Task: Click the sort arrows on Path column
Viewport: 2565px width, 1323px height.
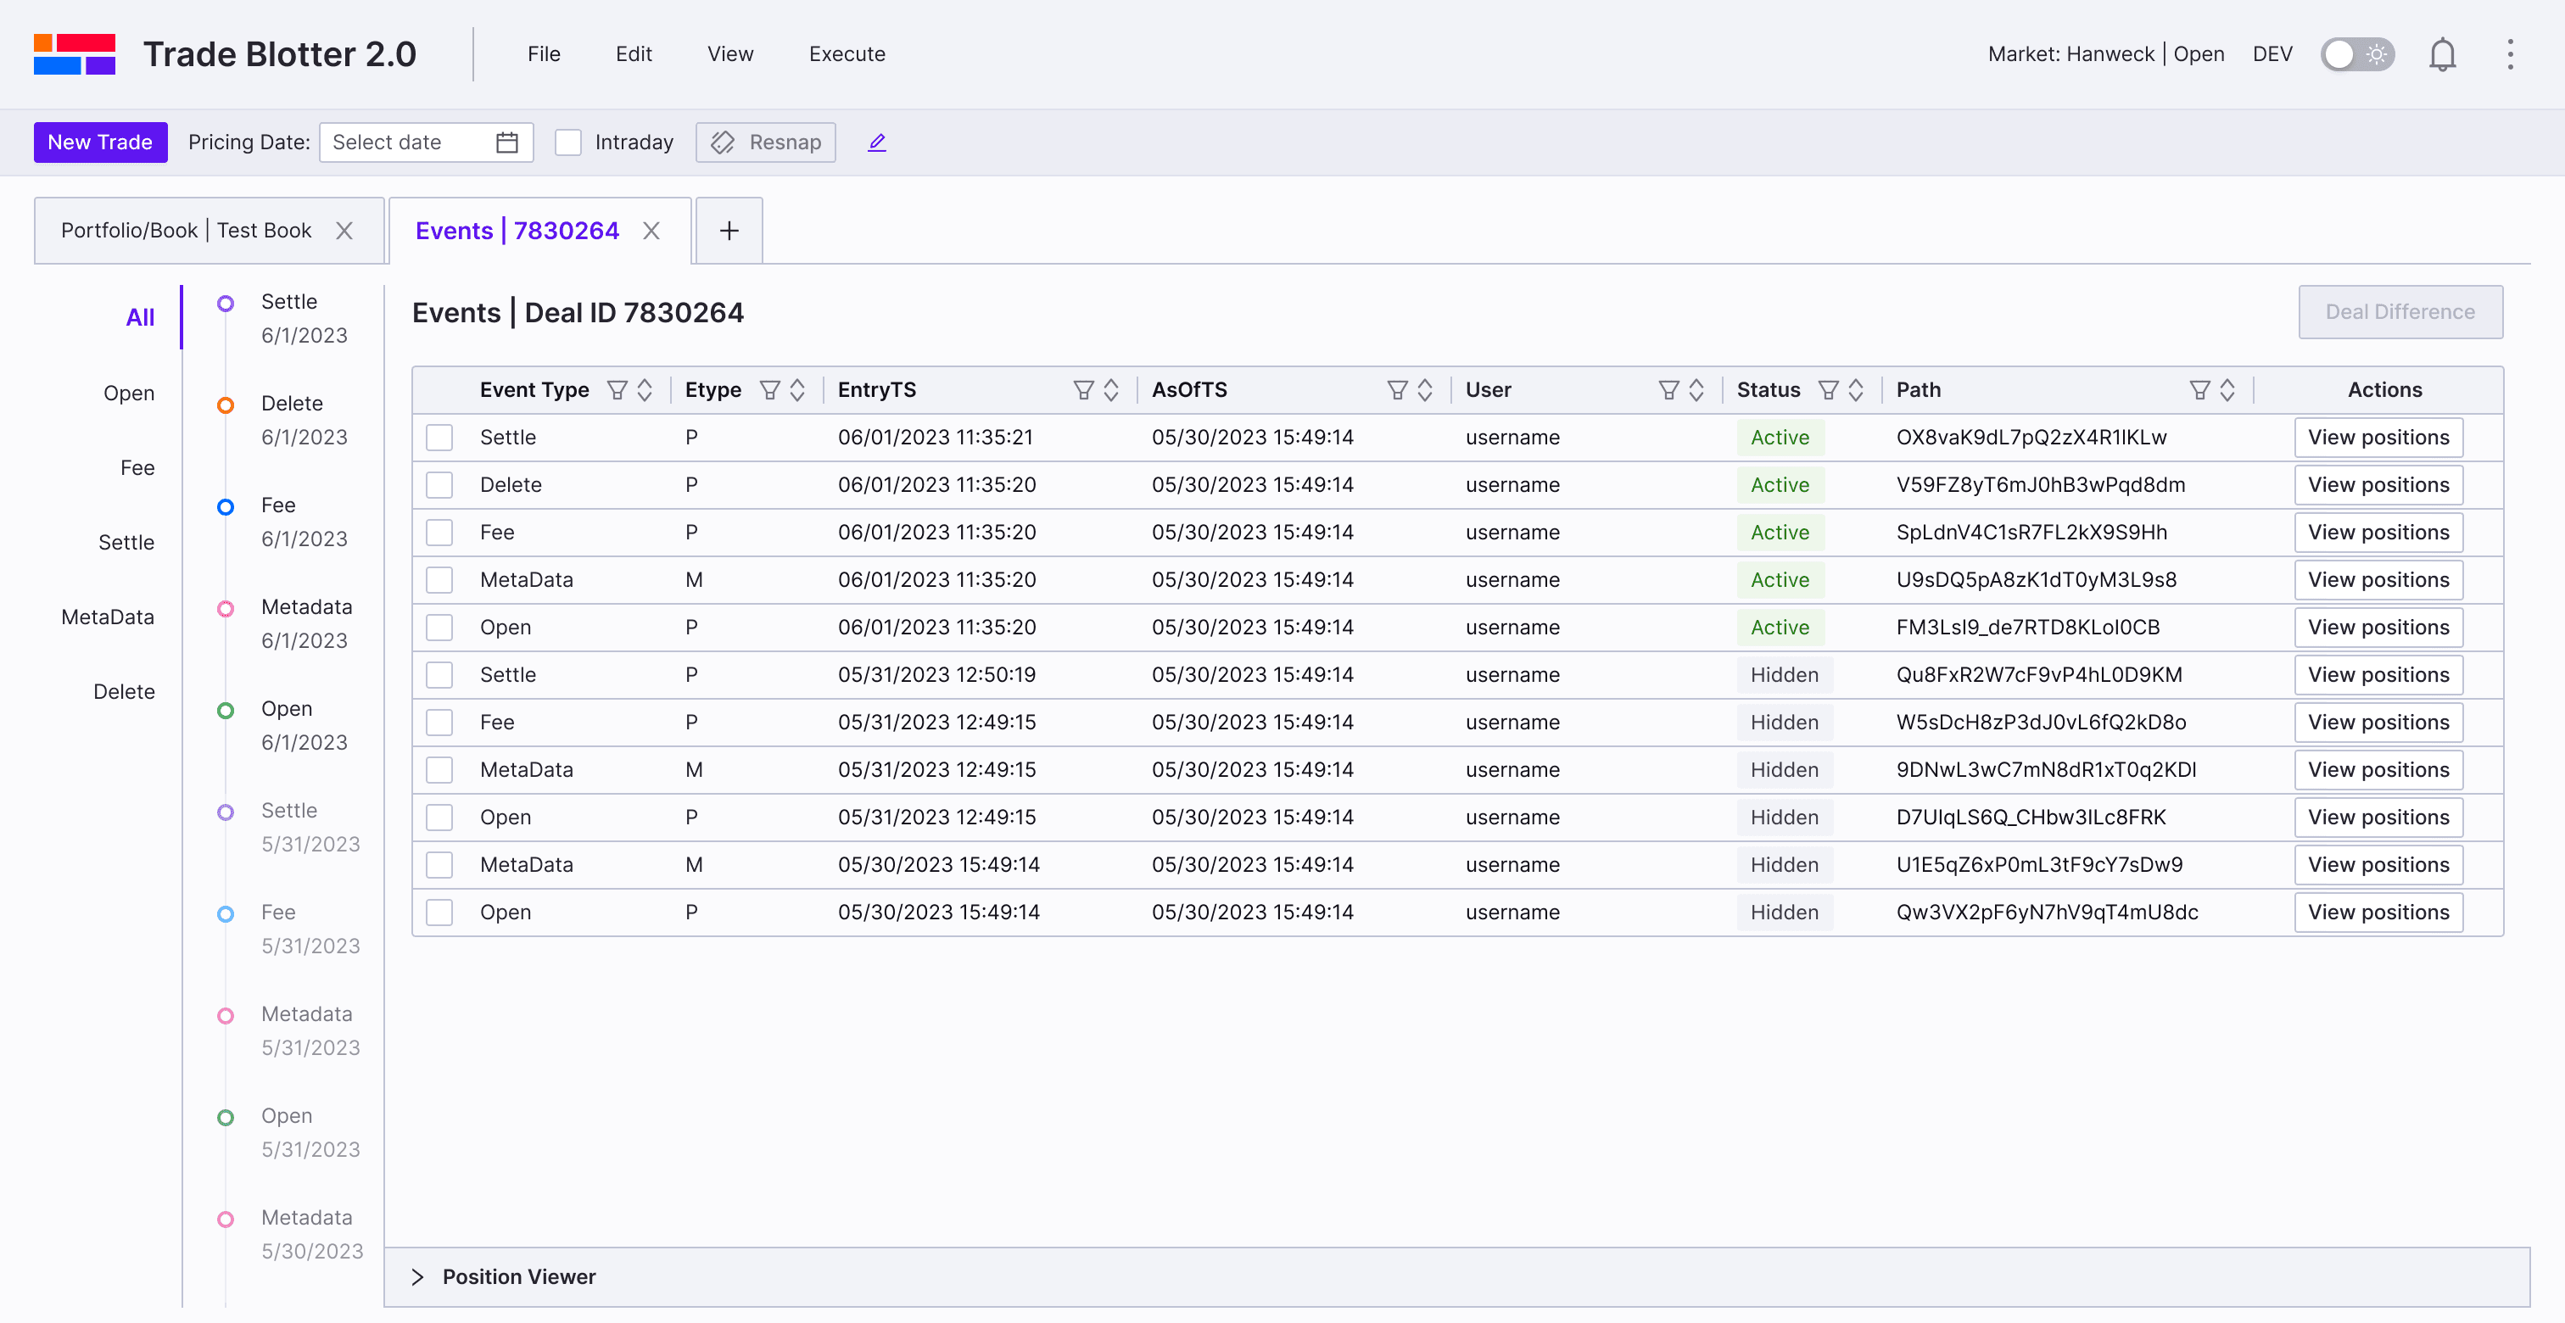Action: 2227,390
